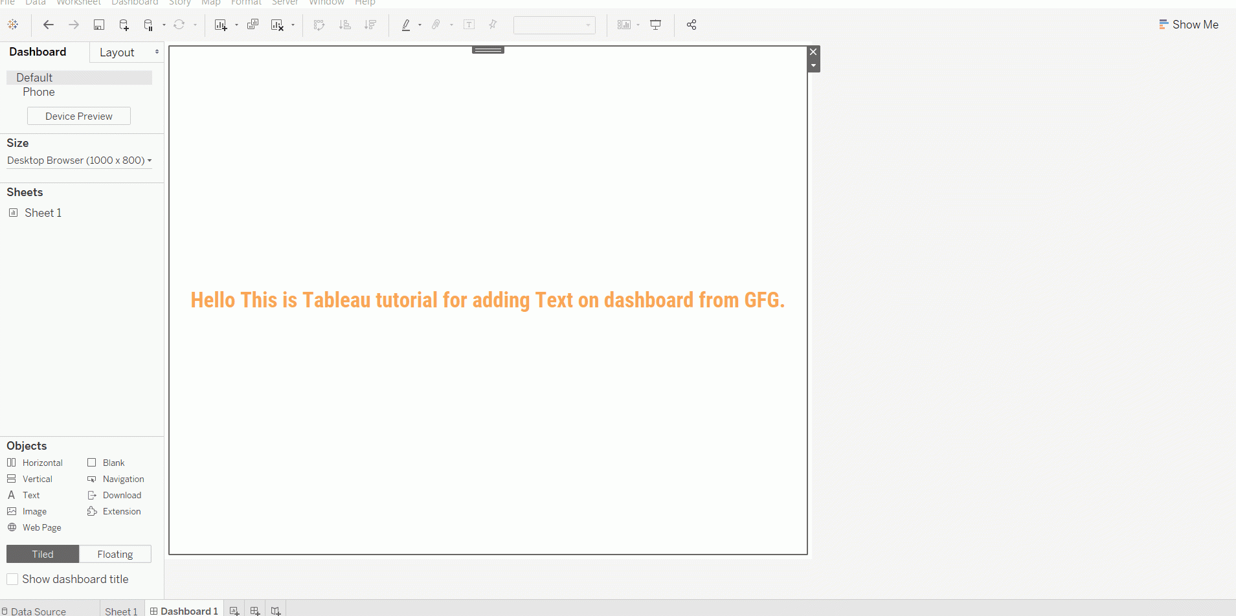Click the Undo back arrow

(49, 25)
